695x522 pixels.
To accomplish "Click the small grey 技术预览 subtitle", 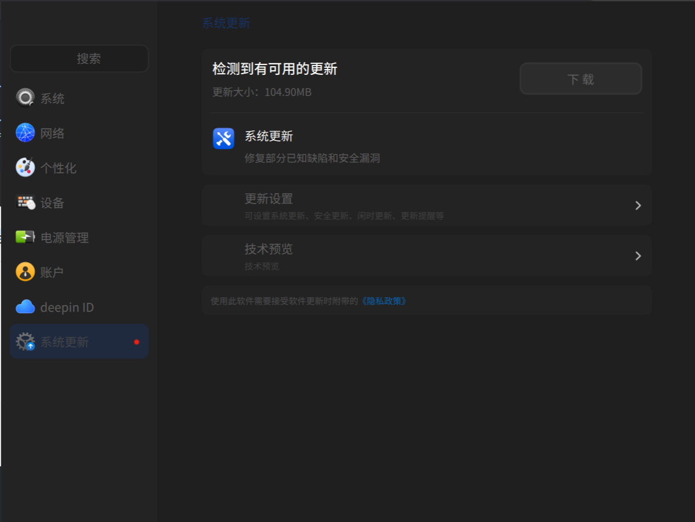I will pos(262,266).
